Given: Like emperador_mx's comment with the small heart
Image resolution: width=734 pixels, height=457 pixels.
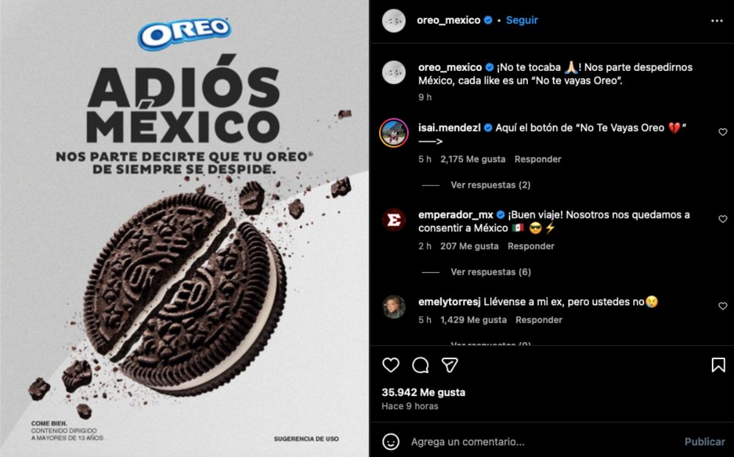Looking at the screenshot, I should [x=723, y=219].
